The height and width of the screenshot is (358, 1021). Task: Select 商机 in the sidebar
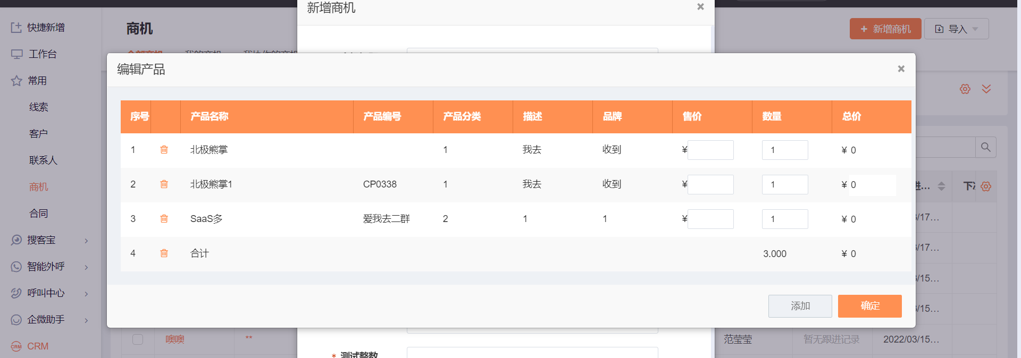(x=39, y=186)
